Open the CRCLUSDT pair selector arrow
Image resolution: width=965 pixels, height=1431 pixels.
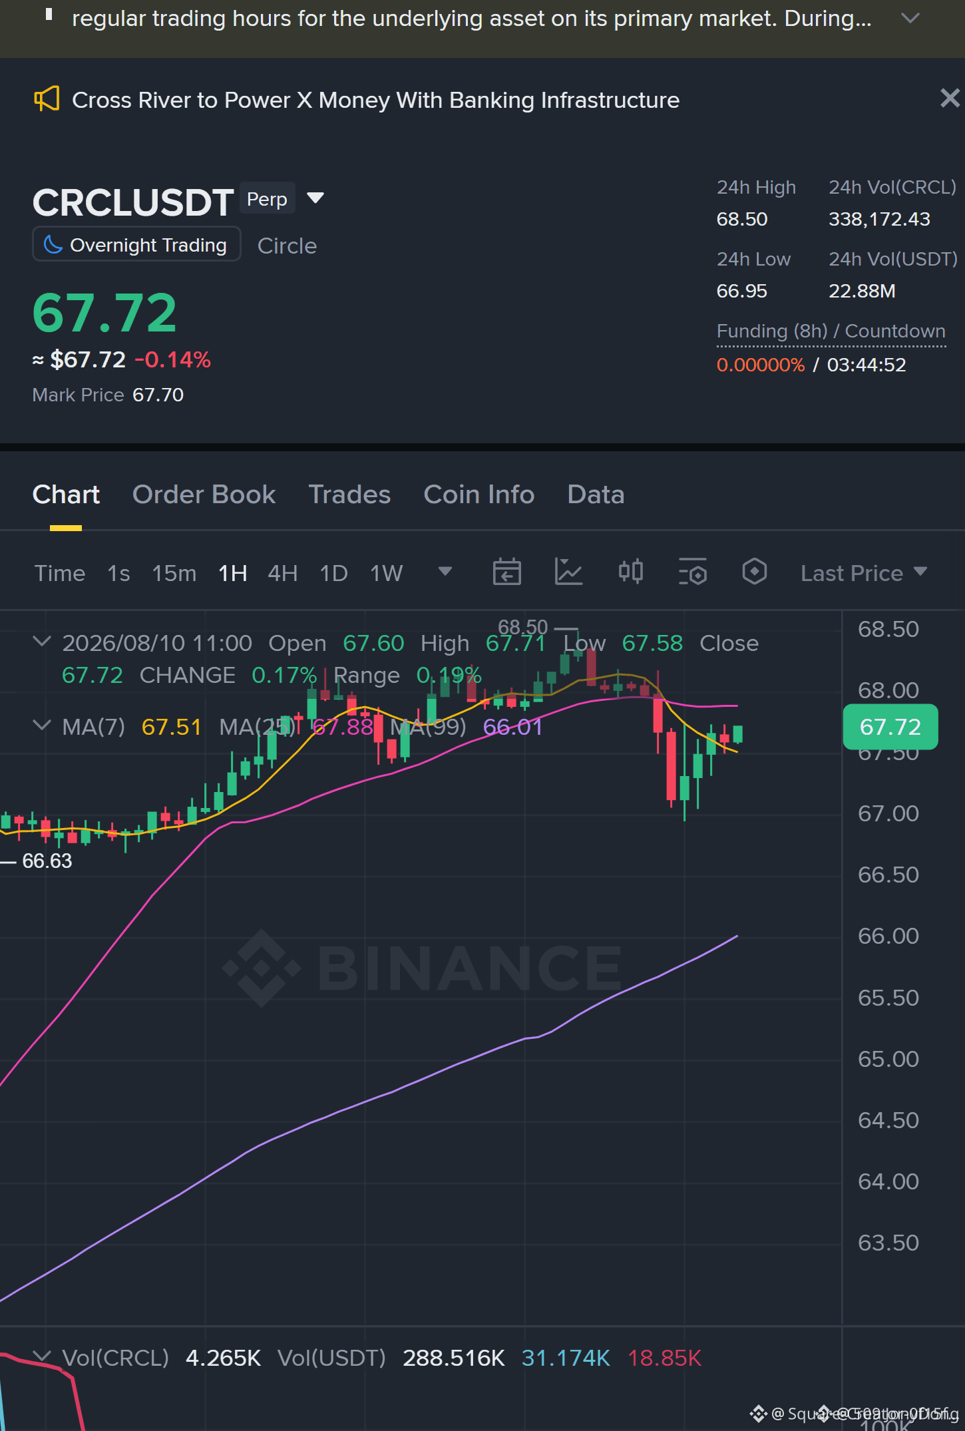[315, 198]
